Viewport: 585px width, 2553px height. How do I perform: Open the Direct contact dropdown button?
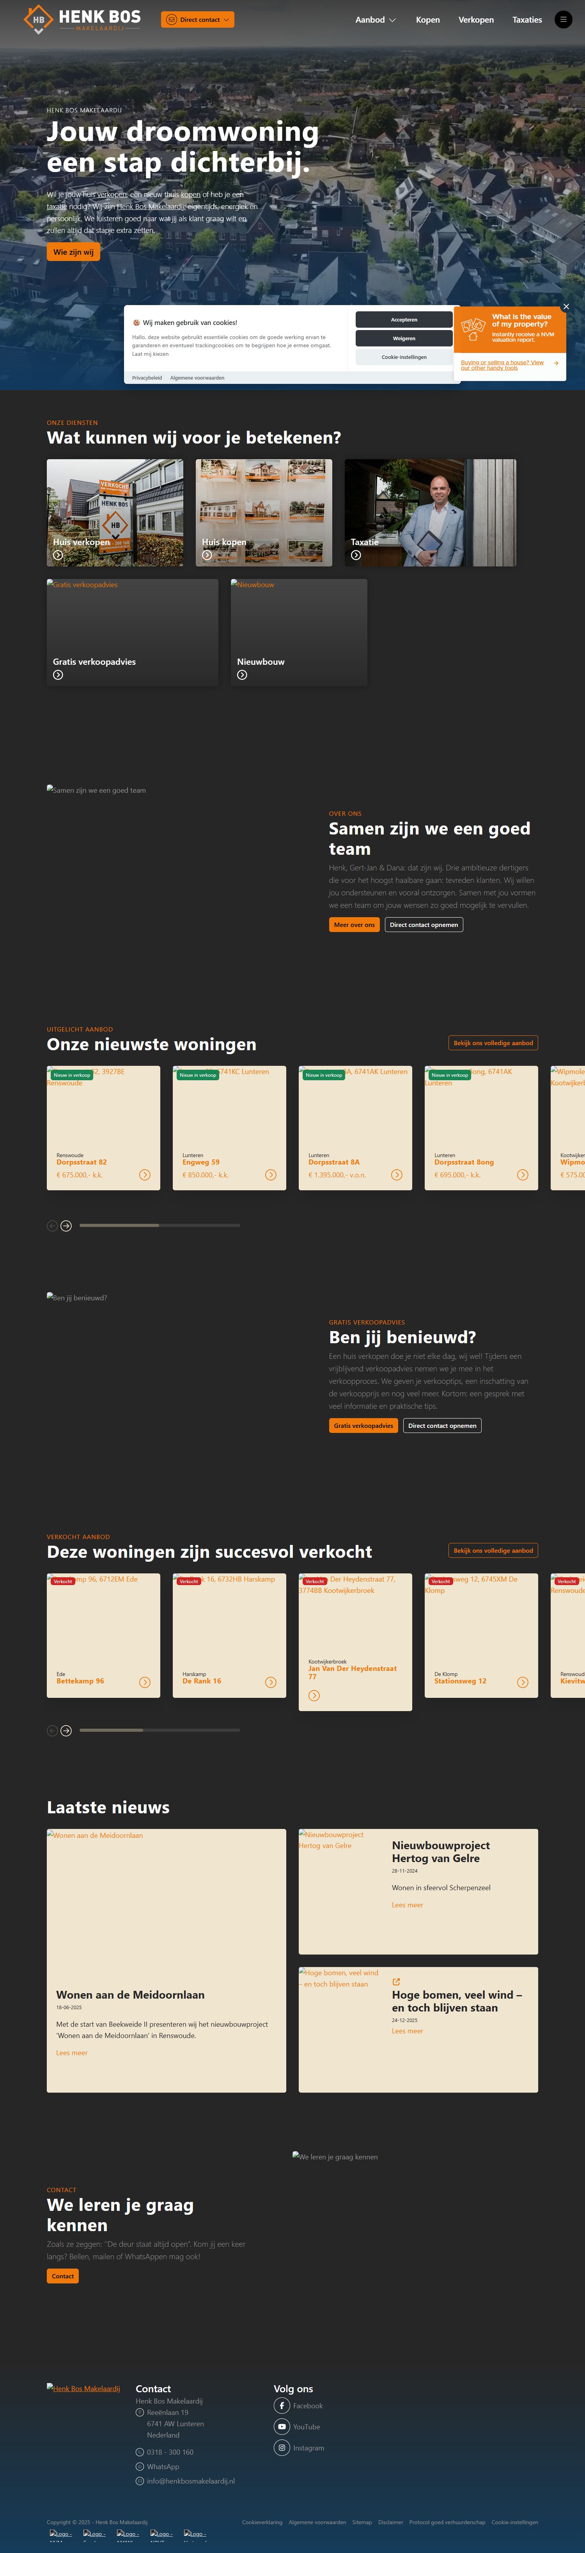pos(197,20)
